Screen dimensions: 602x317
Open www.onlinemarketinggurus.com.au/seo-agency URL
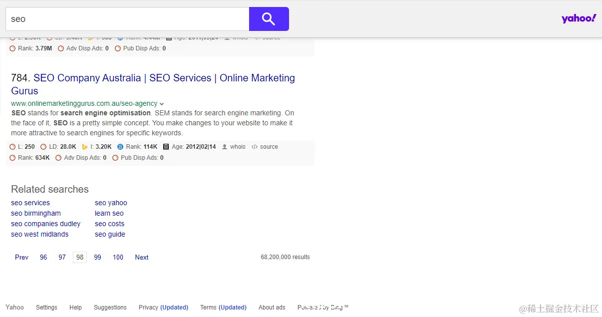pos(84,103)
